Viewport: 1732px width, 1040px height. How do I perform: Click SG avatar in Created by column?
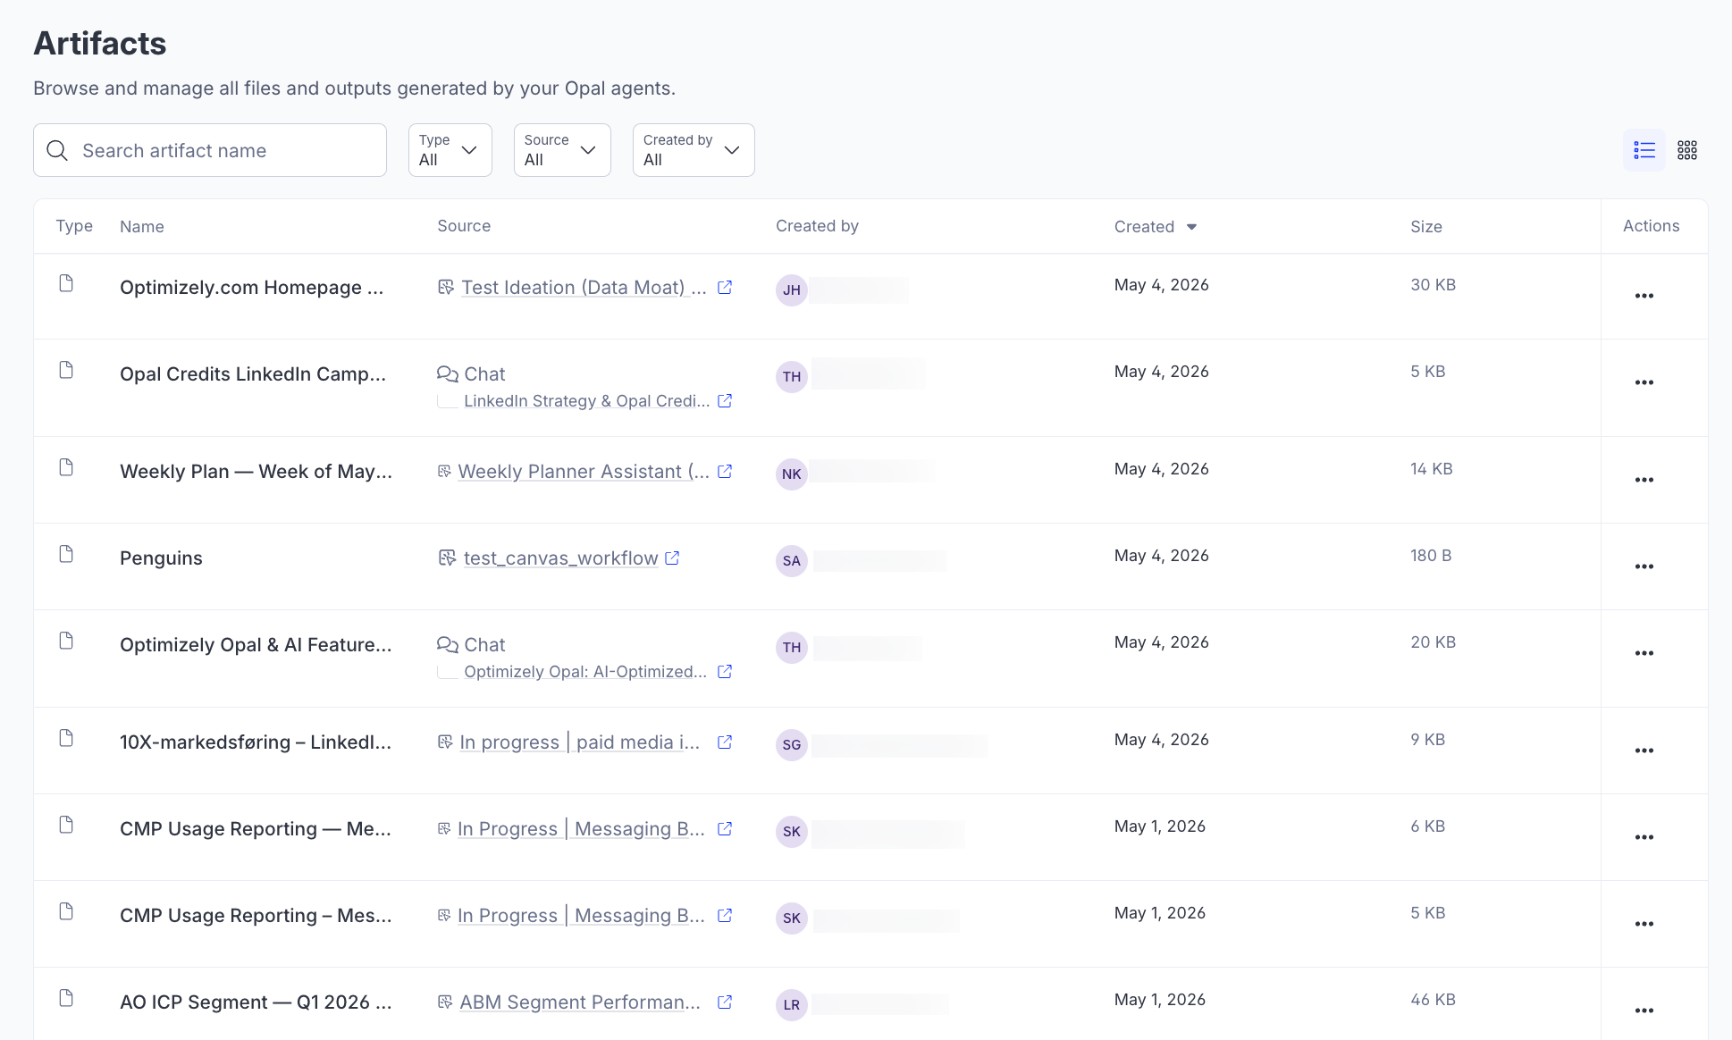791,744
